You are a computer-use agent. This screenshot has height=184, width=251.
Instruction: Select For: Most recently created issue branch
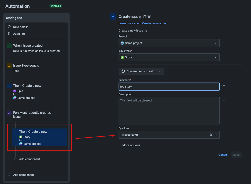[32, 115]
